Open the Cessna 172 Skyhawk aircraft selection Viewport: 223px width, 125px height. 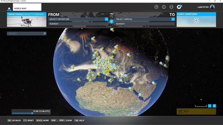(26, 20)
